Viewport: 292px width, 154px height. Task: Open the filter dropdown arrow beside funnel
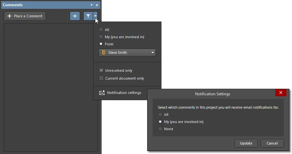[95, 16]
